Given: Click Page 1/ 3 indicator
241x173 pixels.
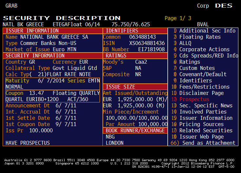Looking at the screenshot, I should point(178,18).
